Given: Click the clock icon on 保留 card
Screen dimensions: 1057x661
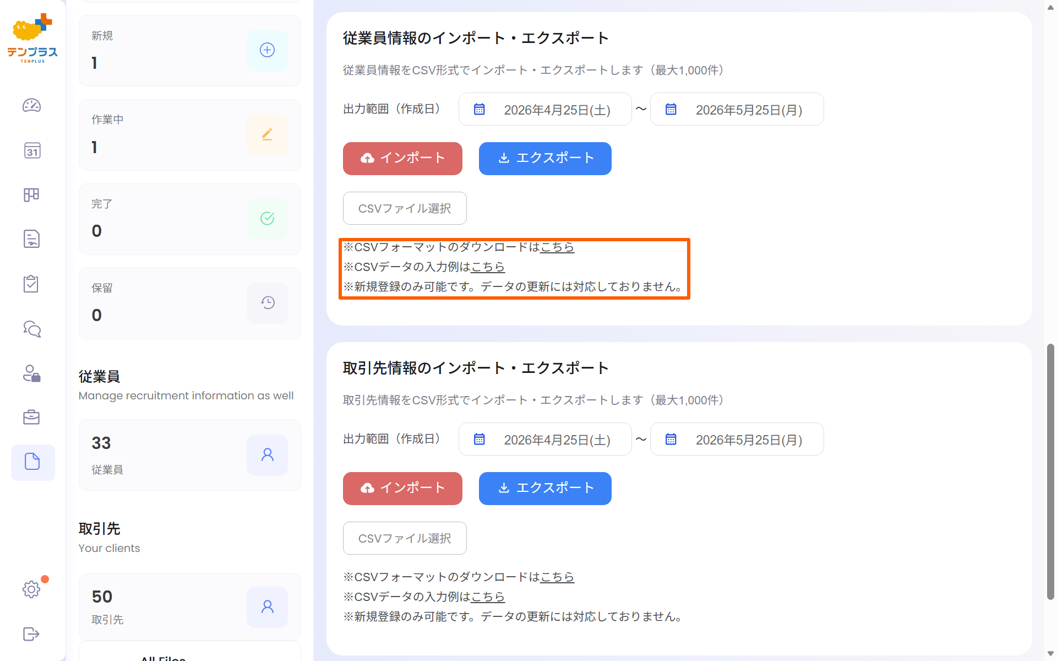Looking at the screenshot, I should click(267, 303).
